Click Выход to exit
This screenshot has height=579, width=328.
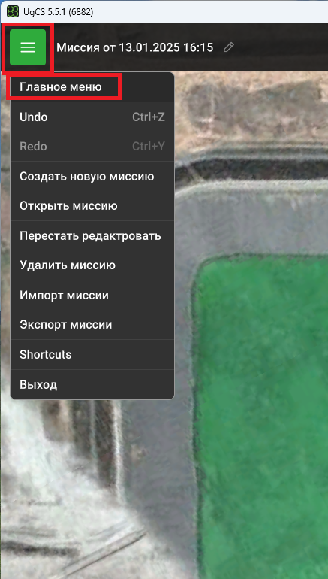(x=92, y=385)
